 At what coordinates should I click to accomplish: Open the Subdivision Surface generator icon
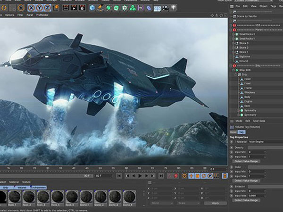tap(108, 8)
